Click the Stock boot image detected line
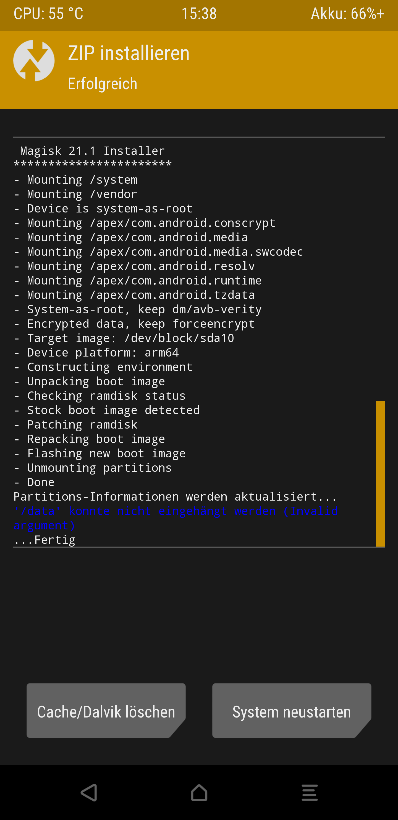Screen dimensions: 398x820 (107, 410)
